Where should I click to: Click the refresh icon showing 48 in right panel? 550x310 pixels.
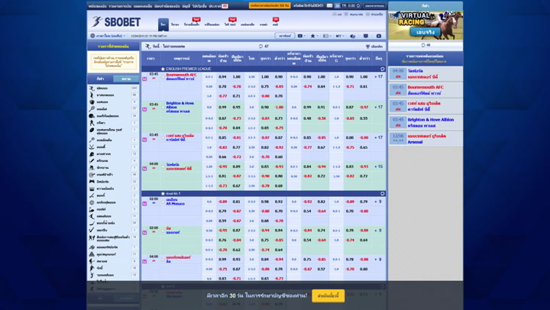[x=423, y=45]
